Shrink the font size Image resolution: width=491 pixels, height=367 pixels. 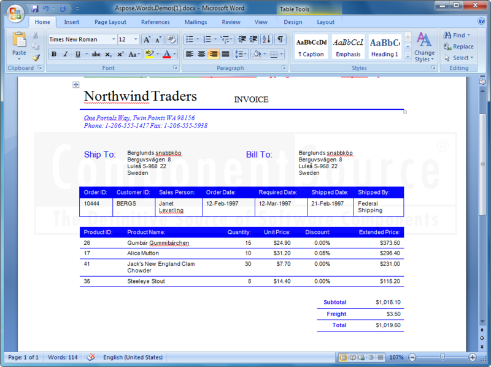coord(158,39)
